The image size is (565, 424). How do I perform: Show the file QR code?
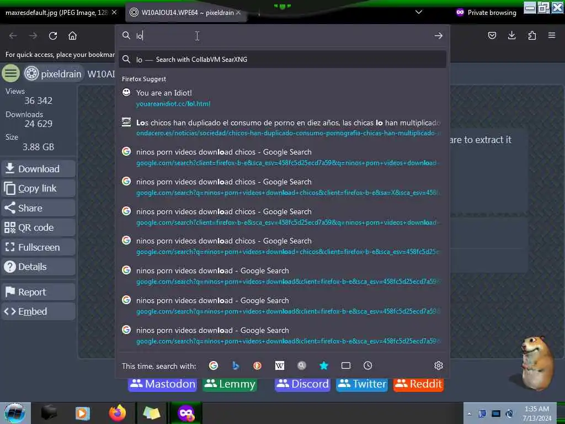point(38,227)
